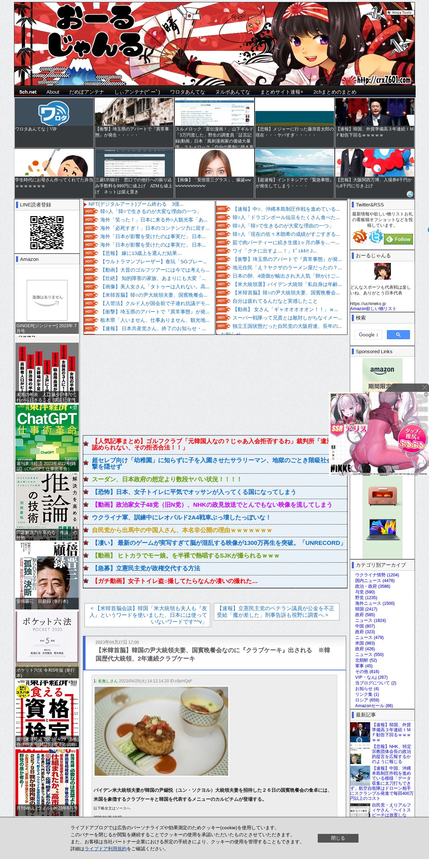Close the NIKKE floating ad with X
The height and width of the screenshot is (859, 429).
pyautogui.click(x=425, y=387)
